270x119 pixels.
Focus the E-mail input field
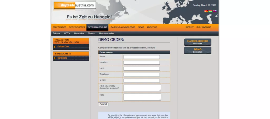click(142, 81)
